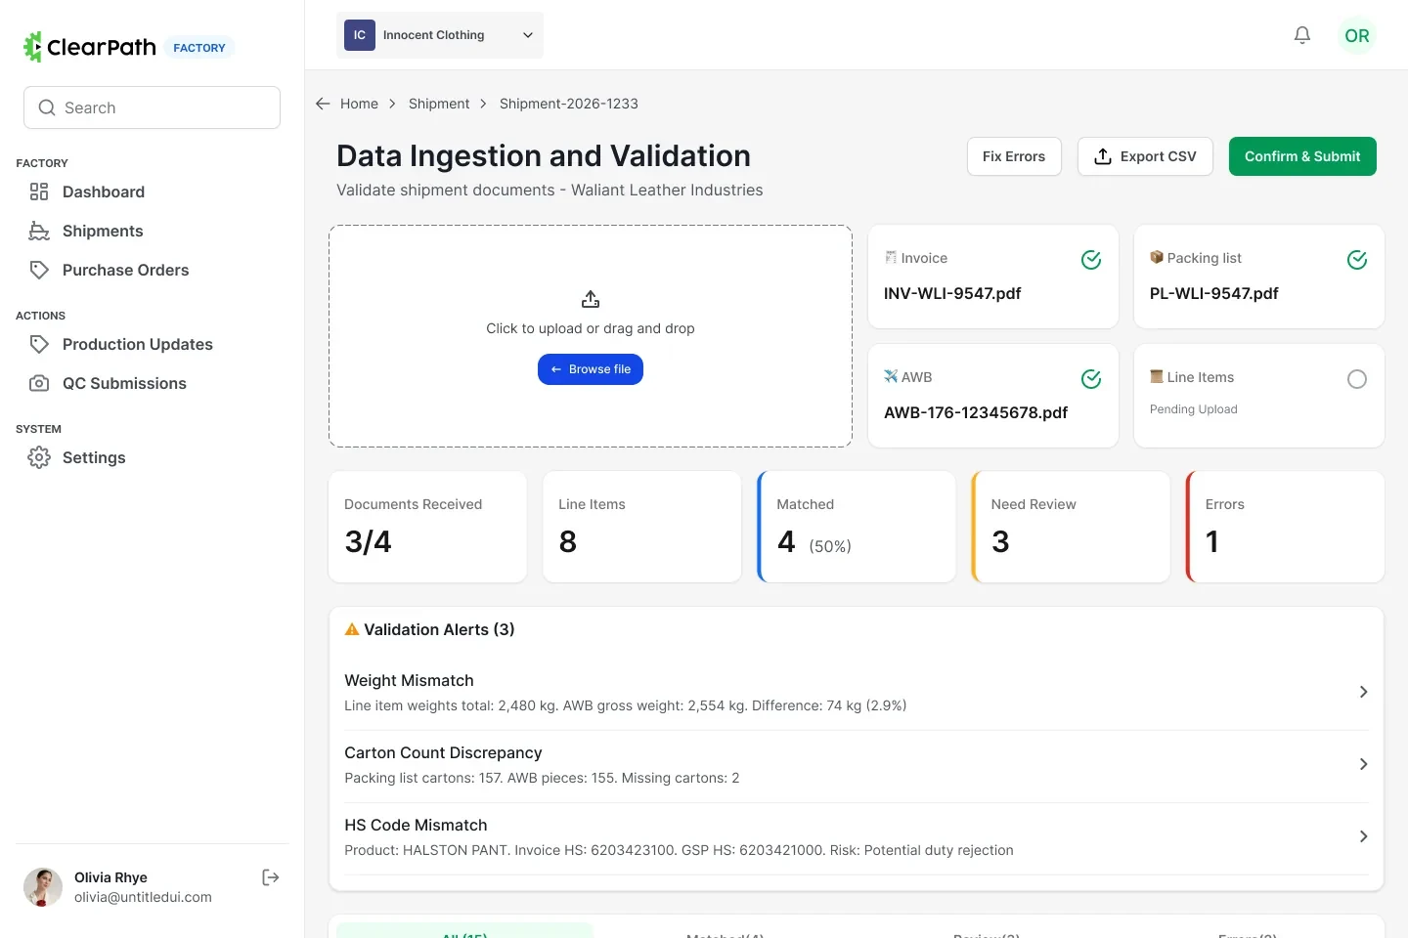Click the Shipments ship icon
This screenshot has height=938, width=1408.
click(39, 231)
